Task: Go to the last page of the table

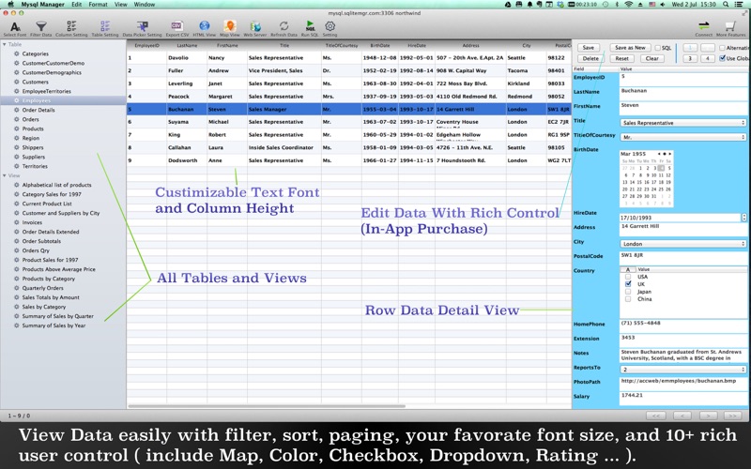Action: (732, 416)
